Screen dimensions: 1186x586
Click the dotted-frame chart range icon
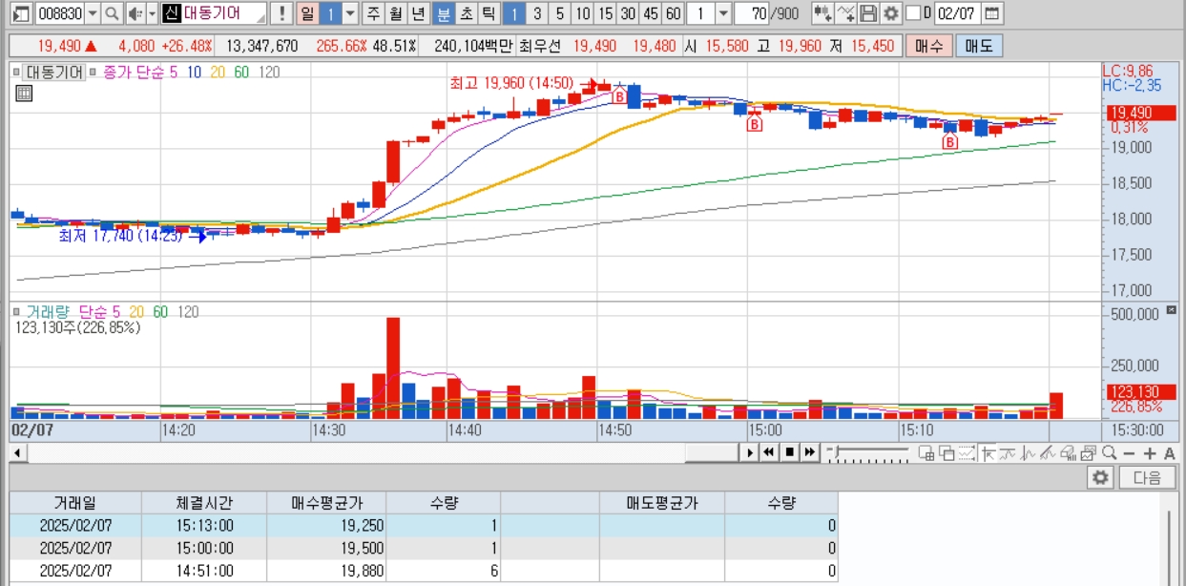(967, 453)
